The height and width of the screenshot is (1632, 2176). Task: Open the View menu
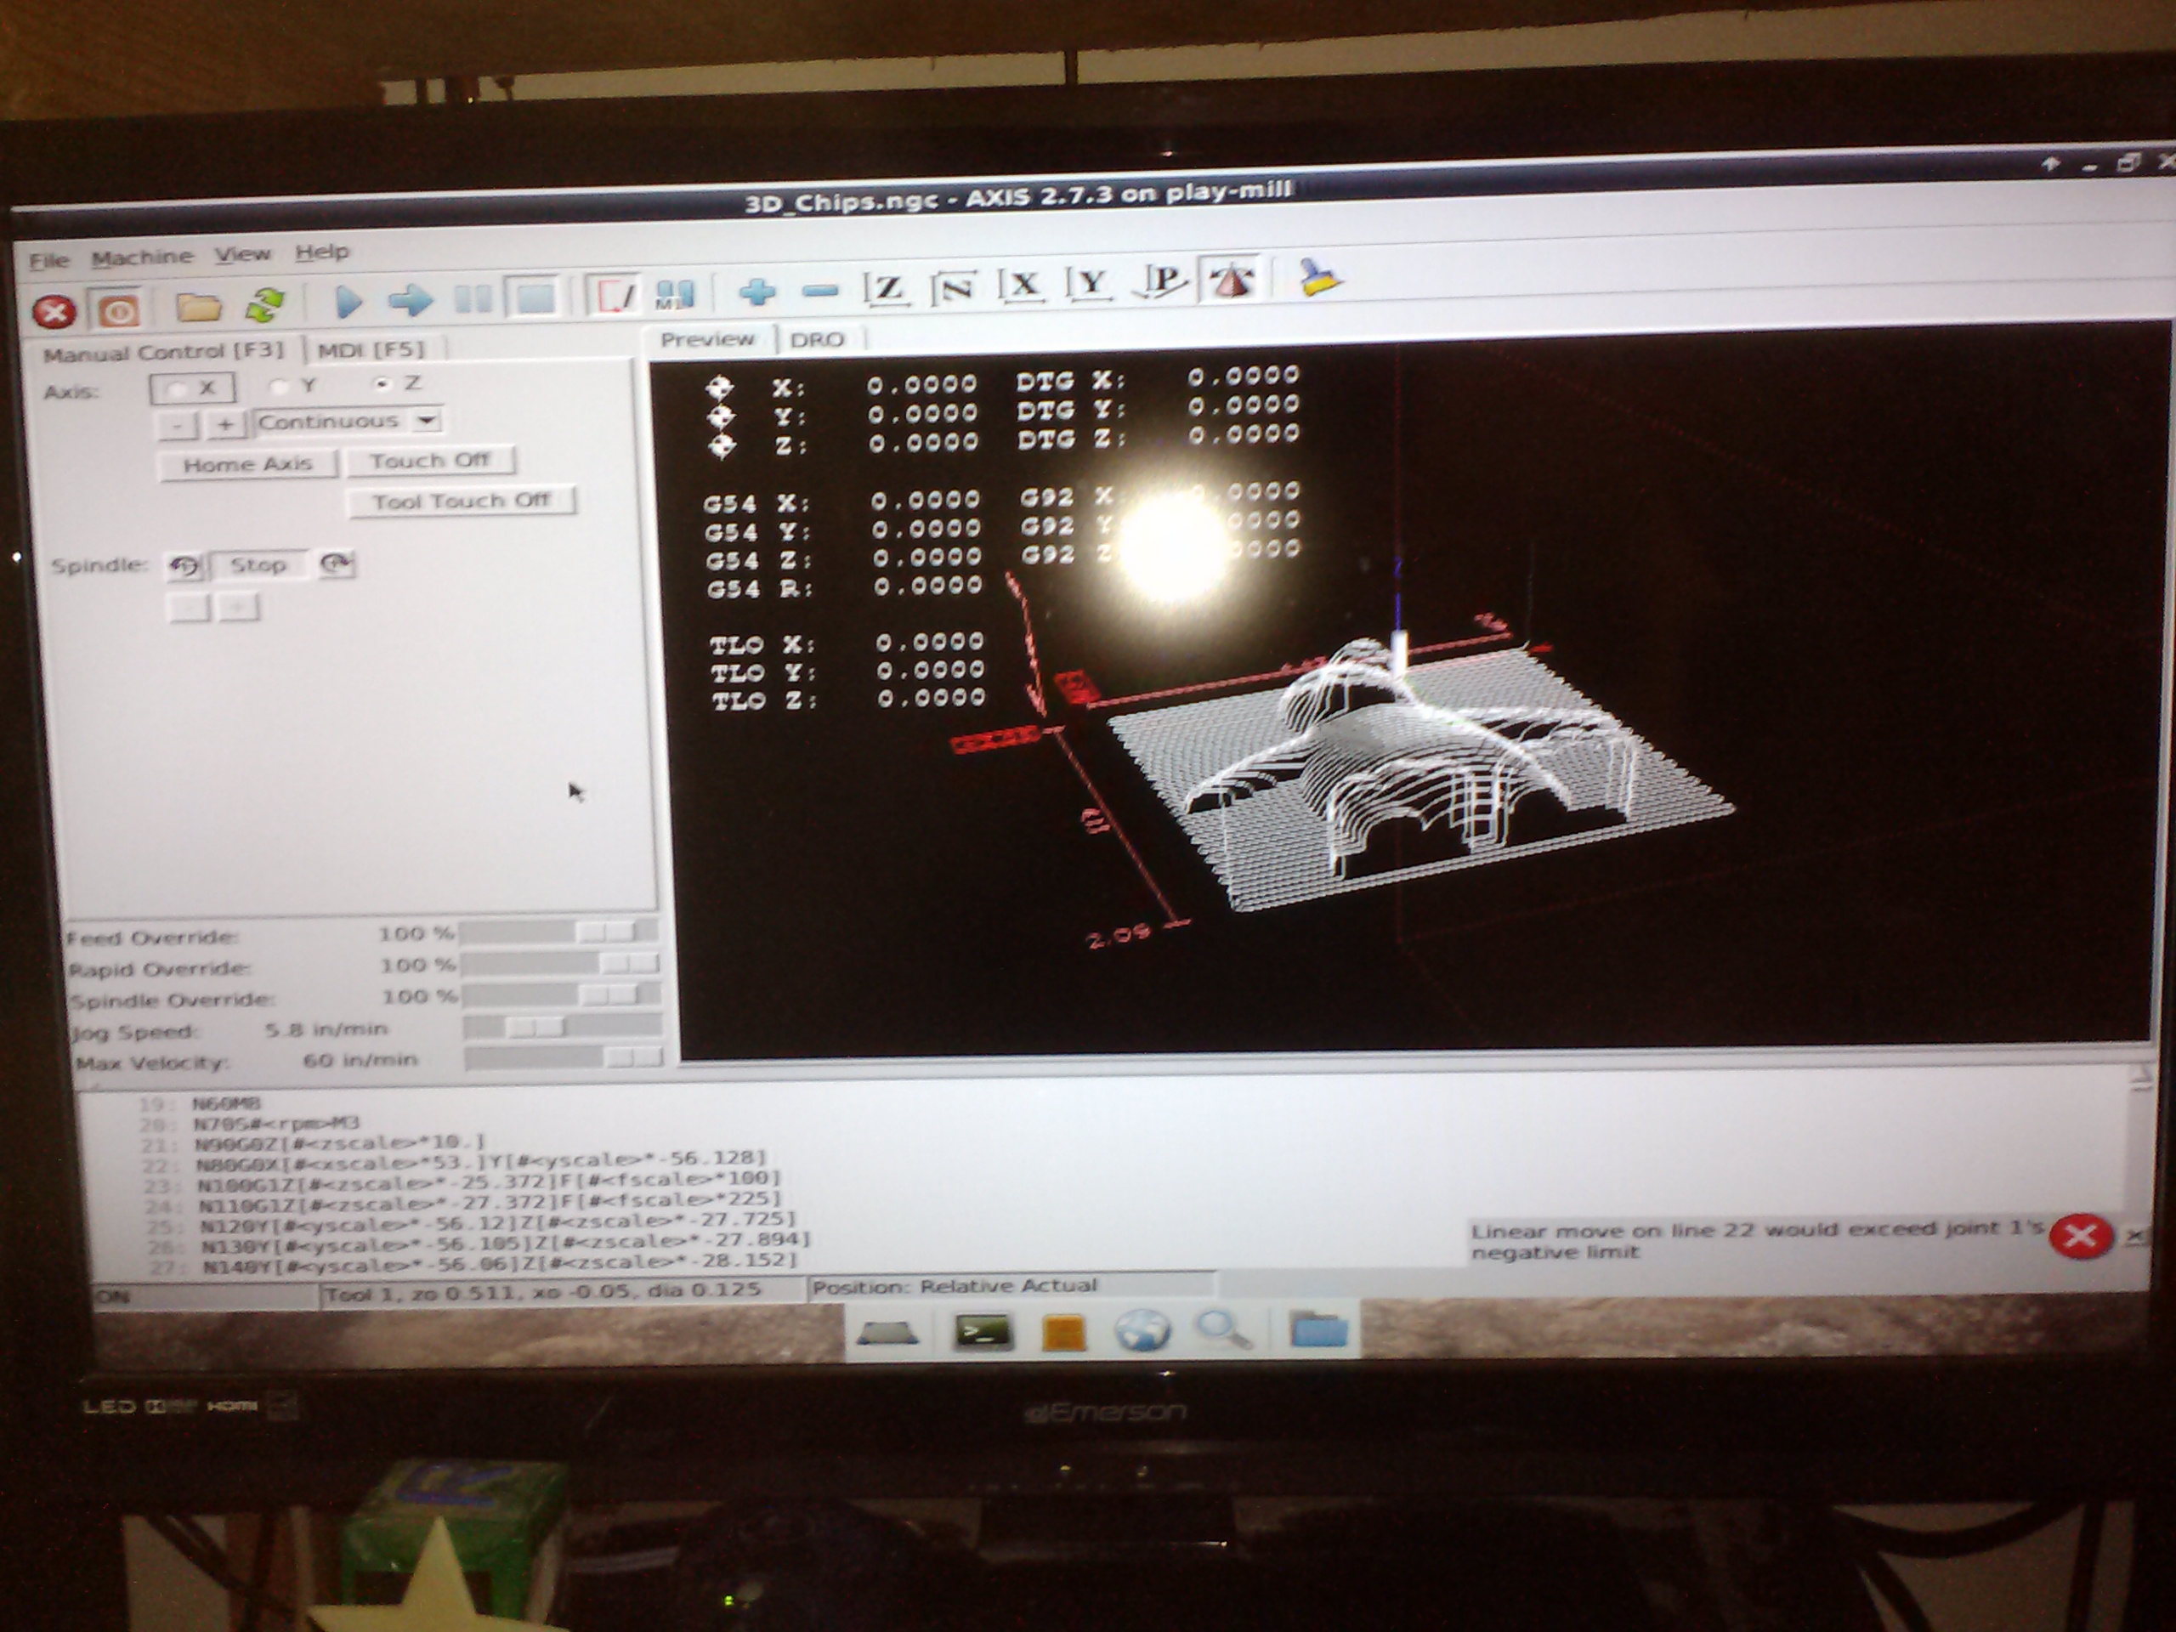[243, 255]
